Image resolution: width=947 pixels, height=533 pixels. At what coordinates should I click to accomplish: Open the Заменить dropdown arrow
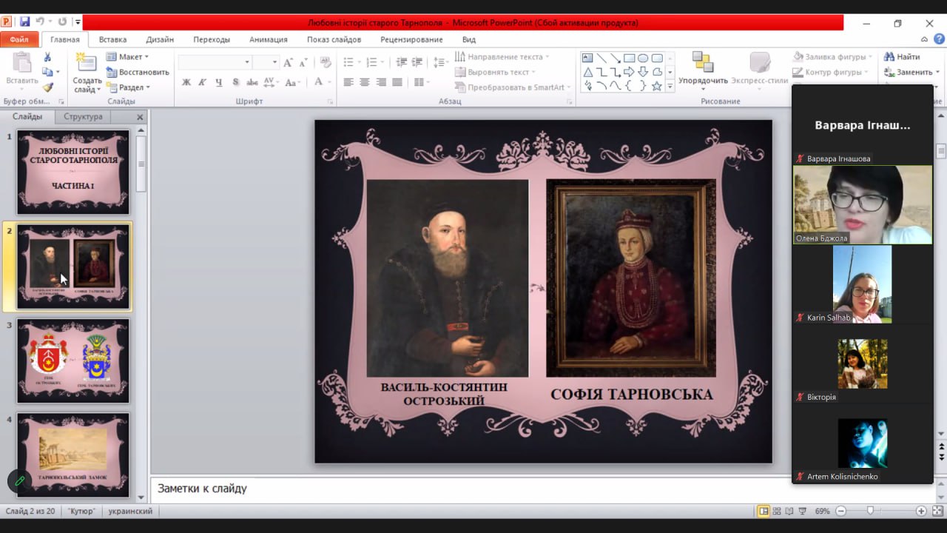[x=938, y=73]
